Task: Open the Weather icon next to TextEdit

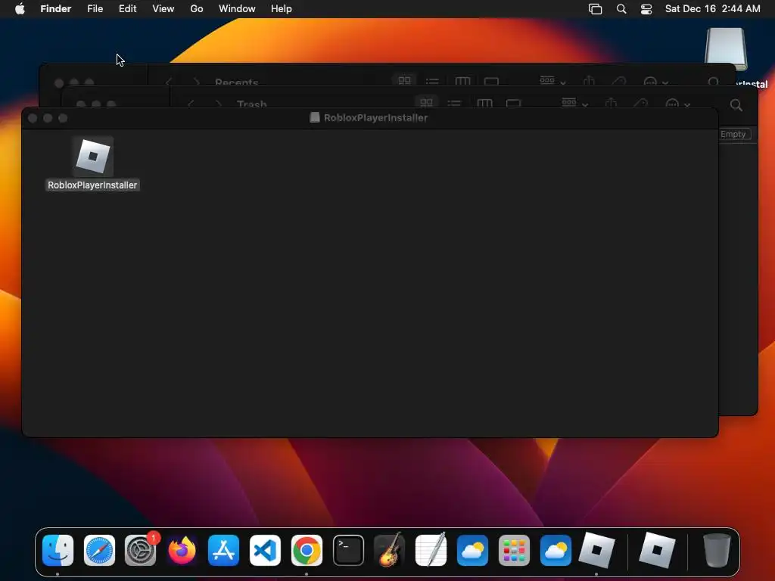Action: click(x=472, y=550)
